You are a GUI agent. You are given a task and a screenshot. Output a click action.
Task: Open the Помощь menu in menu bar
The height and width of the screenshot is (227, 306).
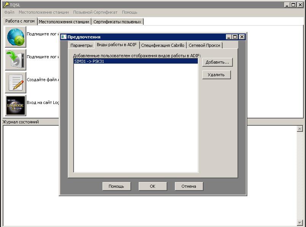(x=130, y=13)
